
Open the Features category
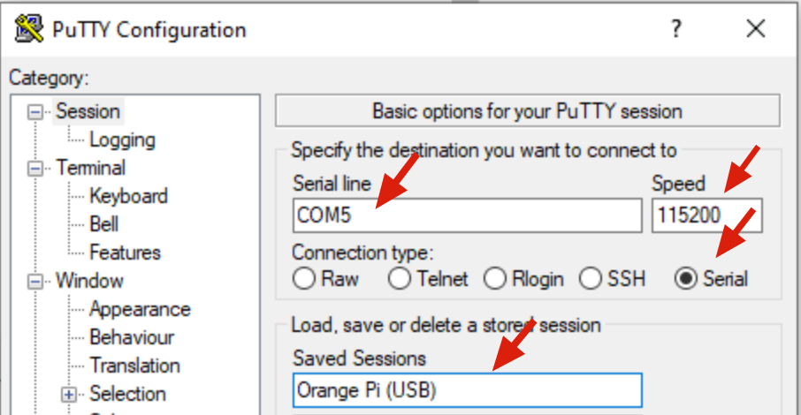tap(125, 253)
